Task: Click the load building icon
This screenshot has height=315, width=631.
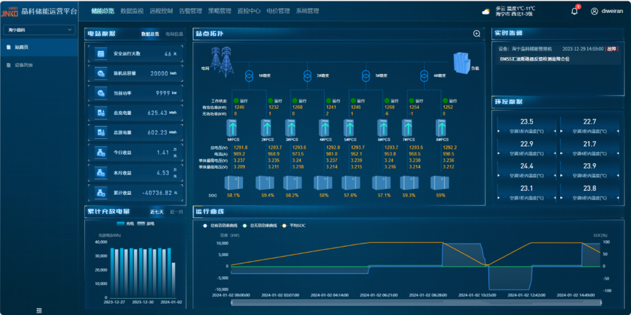Action: coord(462,61)
